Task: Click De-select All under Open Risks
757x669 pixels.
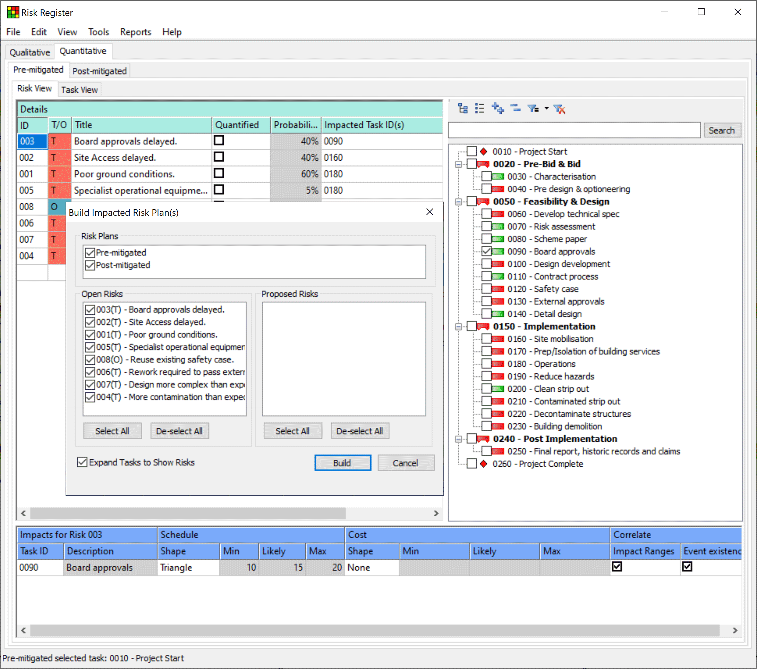Action: [x=179, y=431]
